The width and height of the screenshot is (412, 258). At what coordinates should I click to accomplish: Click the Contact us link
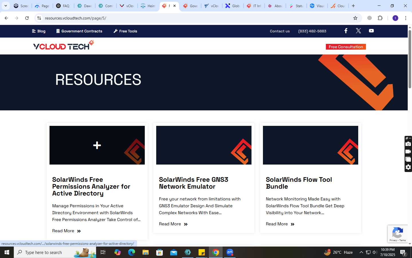(x=280, y=31)
